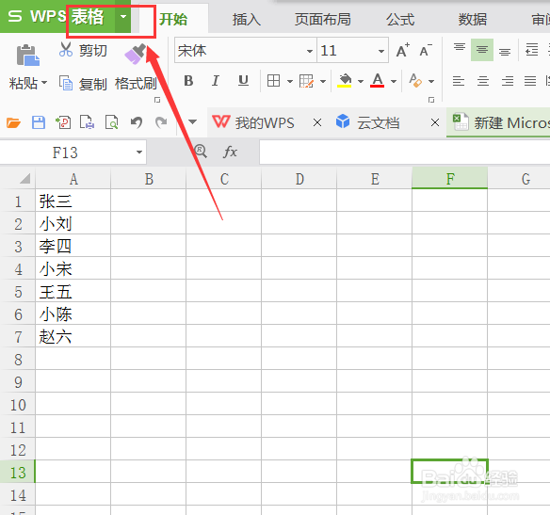Switch to the 插入 ribbon tab
The image size is (550, 515).
246,19
